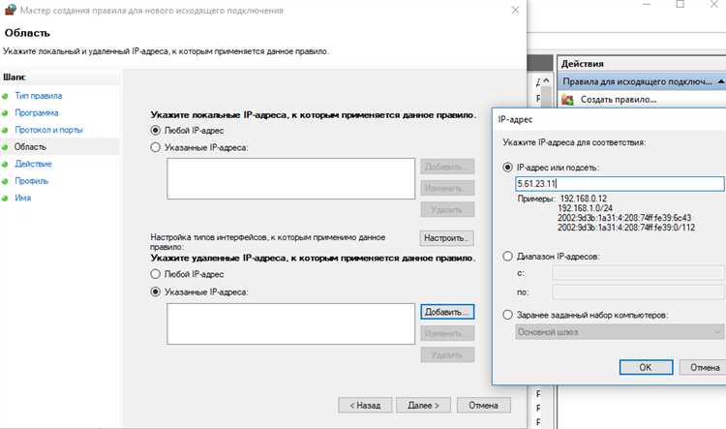Image resolution: width=726 pixels, height=429 pixels.
Task: Select local 'Любой IP-адрес' radio button
Action: pyautogui.click(x=156, y=131)
